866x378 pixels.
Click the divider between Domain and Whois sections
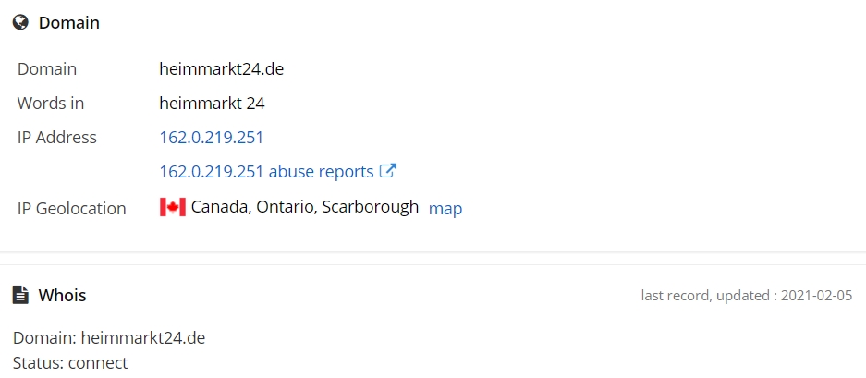[433, 258]
